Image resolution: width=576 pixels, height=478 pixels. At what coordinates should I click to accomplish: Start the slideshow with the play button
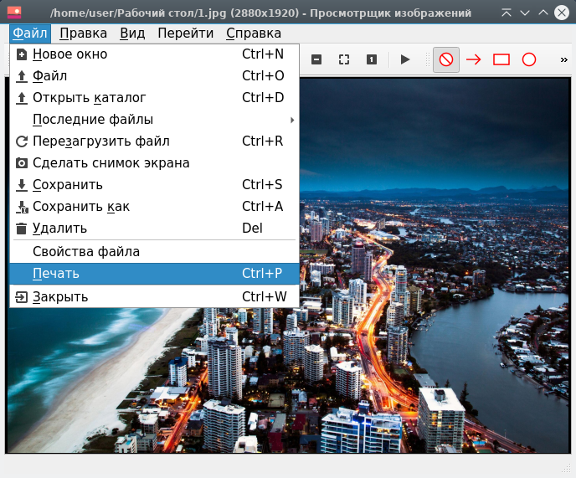(405, 59)
